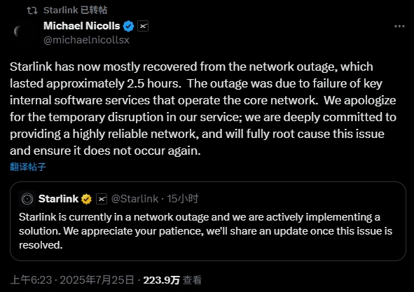Click the X affiliate badge next to Michael Nicolls
Screen dimensions: 414x292
click(x=143, y=26)
